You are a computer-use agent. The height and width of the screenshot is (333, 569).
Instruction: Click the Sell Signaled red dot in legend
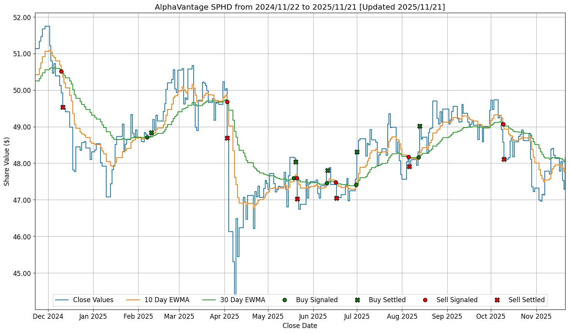click(x=425, y=300)
